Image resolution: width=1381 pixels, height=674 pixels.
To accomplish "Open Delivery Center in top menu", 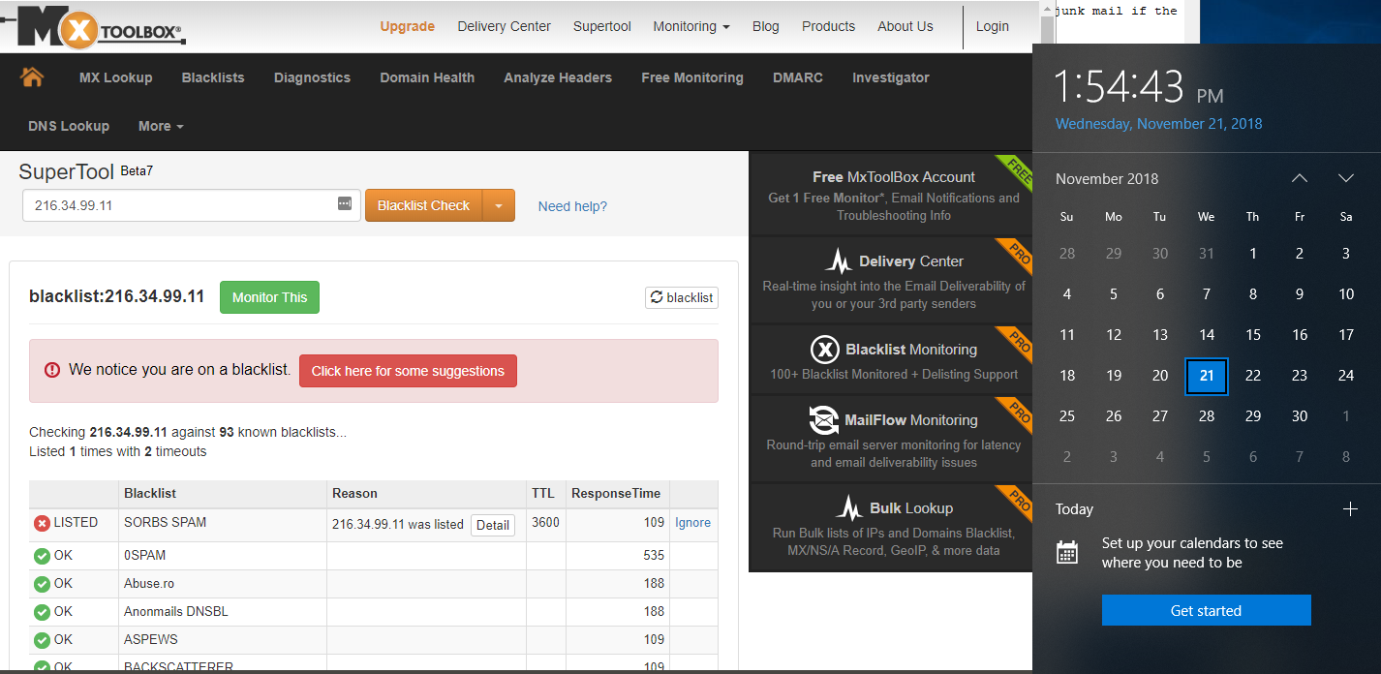I will coord(504,26).
